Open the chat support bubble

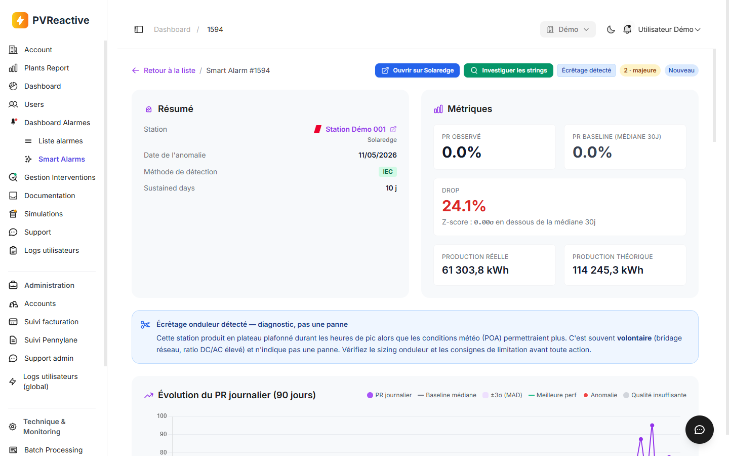pyautogui.click(x=700, y=430)
